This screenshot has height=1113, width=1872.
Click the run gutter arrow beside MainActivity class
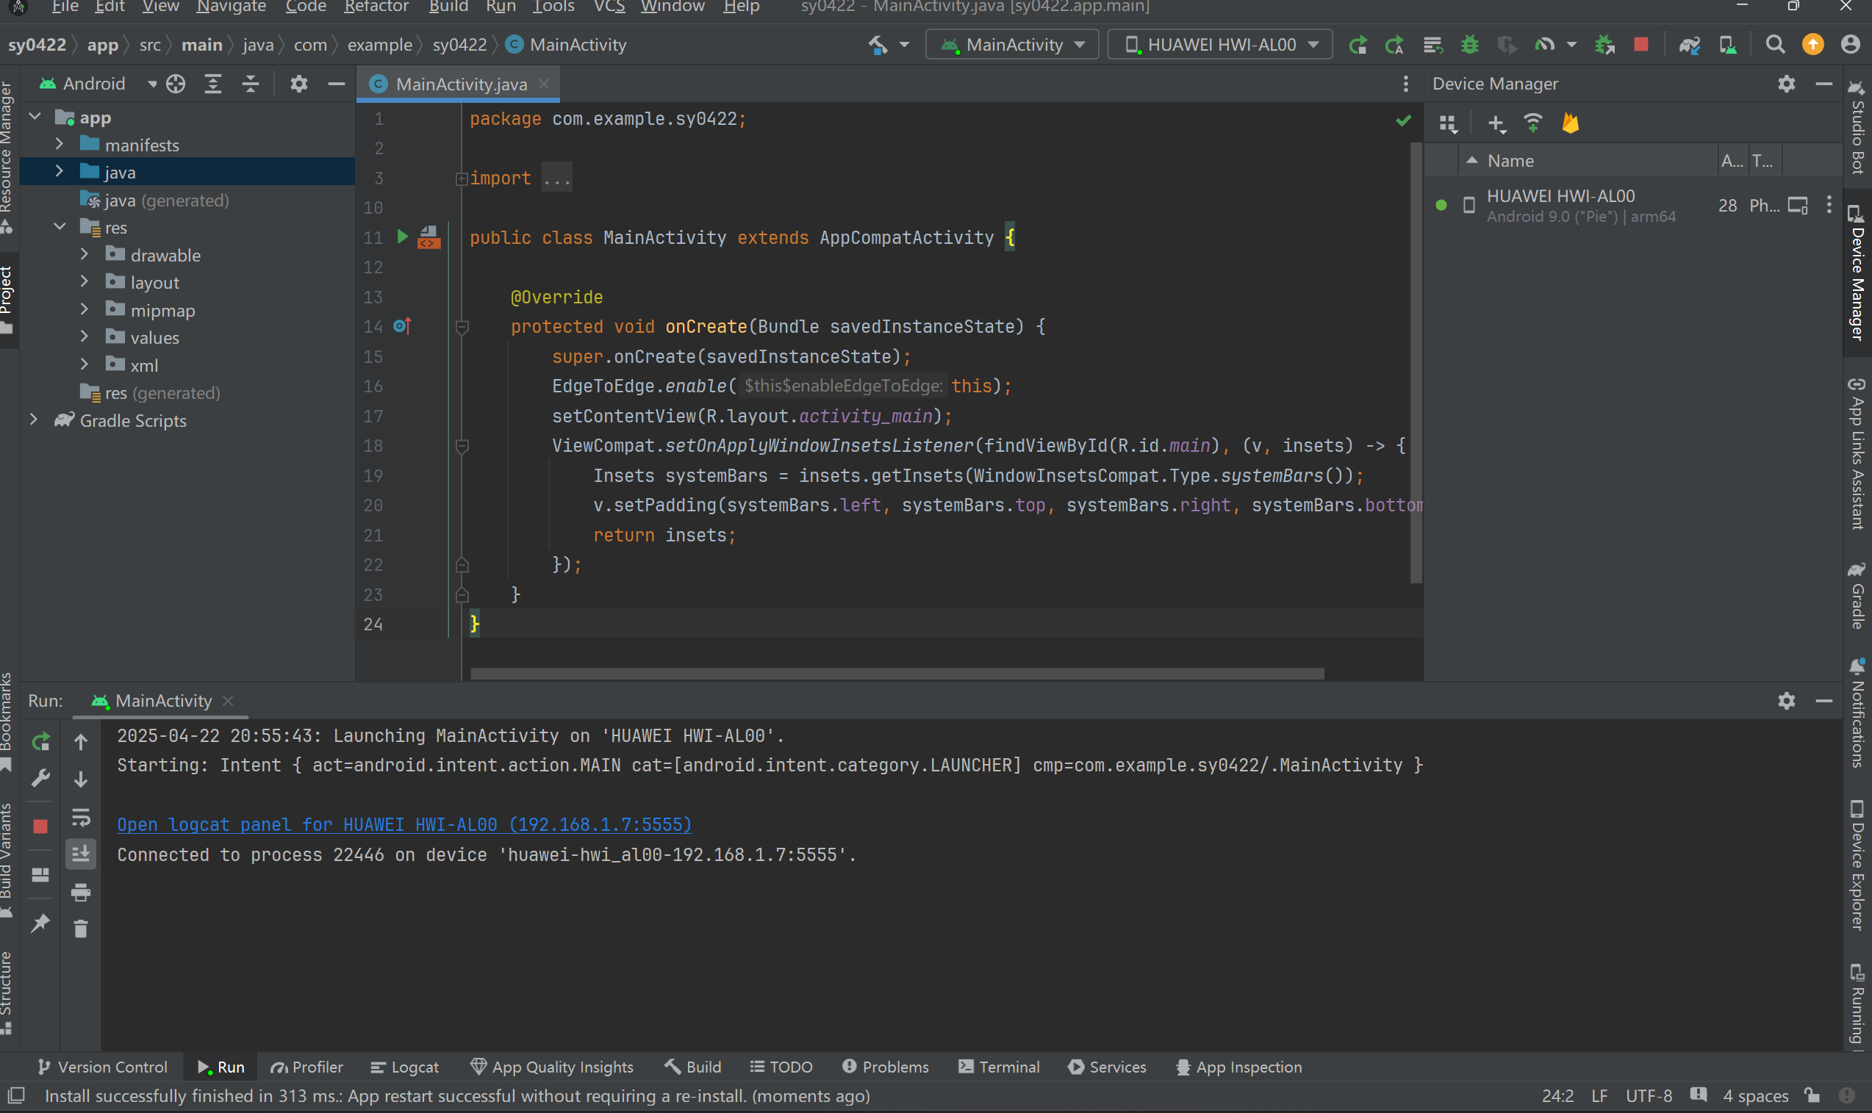402,238
